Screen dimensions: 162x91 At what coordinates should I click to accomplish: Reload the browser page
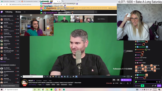click(7, 5)
